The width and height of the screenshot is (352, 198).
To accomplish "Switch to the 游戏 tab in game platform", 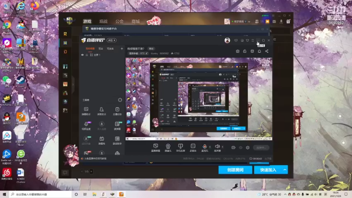I will [x=87, y=21].
